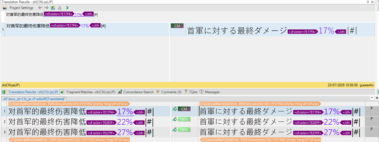Click the 23/07/2025 10:06:50 timestamp
This screenshot has width=379, height=142.
343,85
